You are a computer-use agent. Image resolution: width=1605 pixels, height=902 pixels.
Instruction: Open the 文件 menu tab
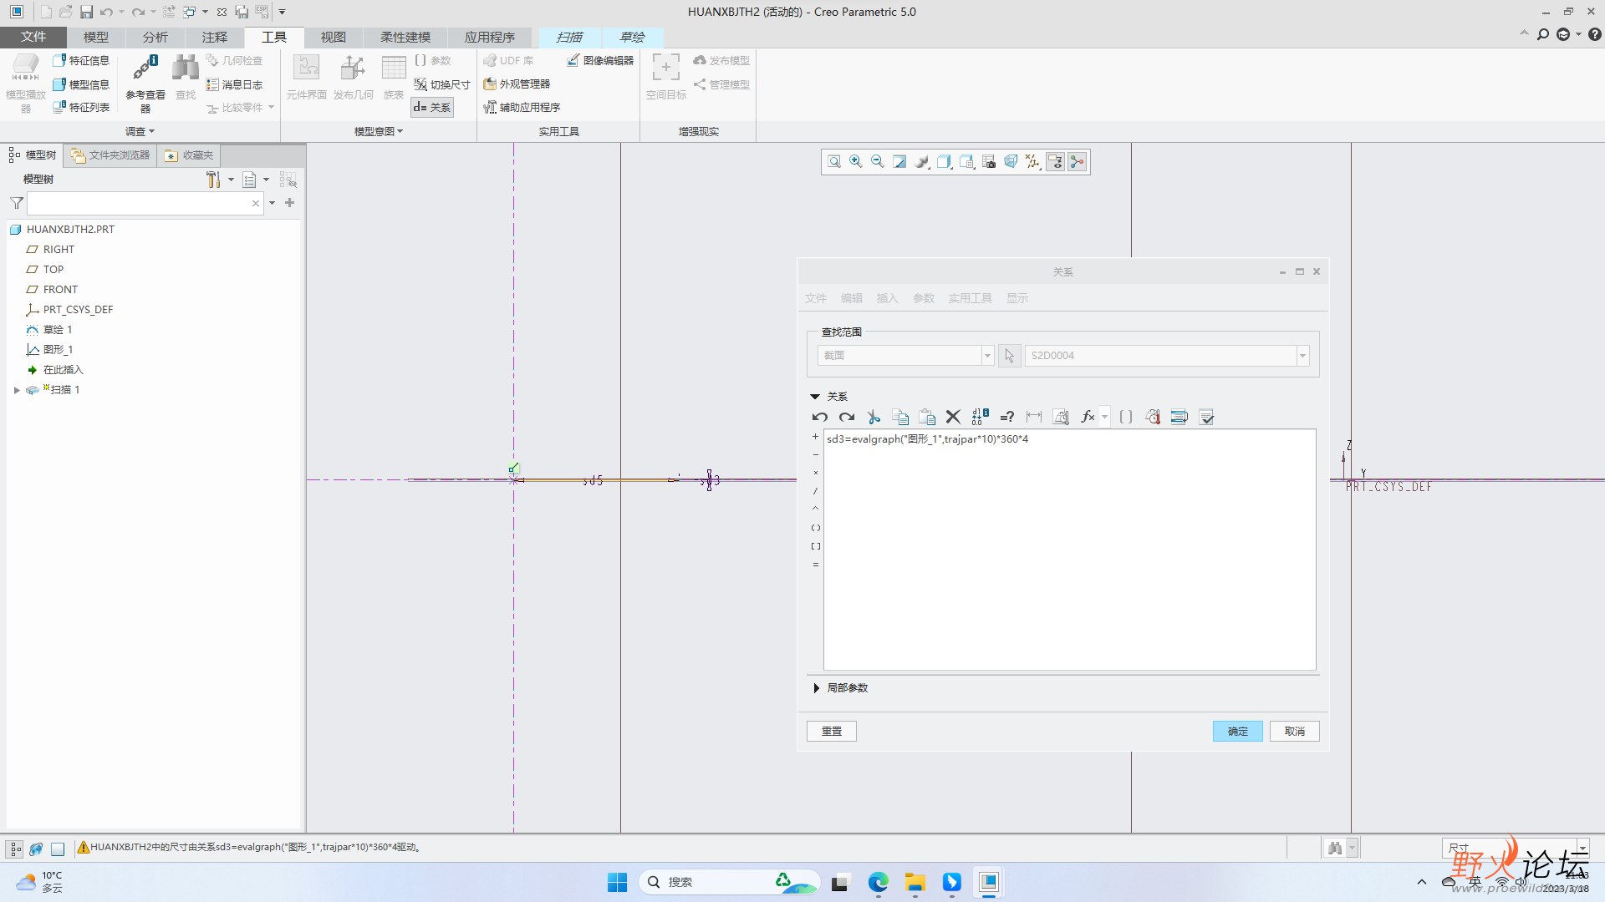coord(33,37)
